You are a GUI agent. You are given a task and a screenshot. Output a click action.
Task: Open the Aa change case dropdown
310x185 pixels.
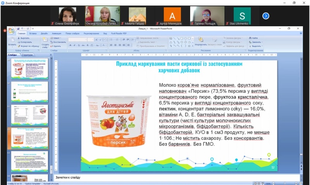point(98,45)
